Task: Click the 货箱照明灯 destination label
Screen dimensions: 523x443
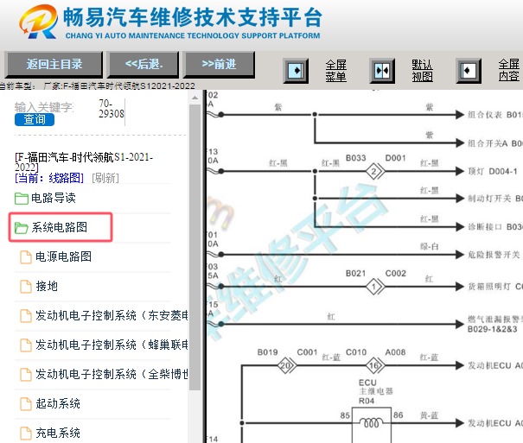Action: pyautogui.click(x=495, y=287)
